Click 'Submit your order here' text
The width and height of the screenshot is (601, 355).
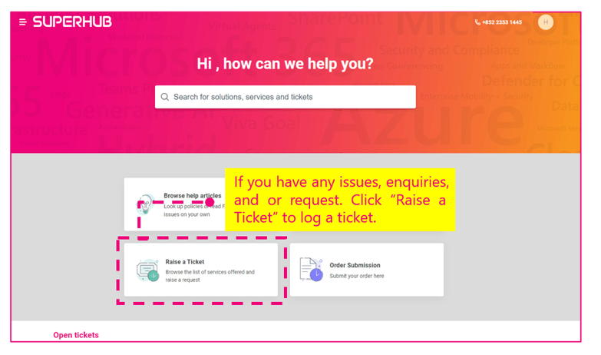[x=357, y=276]
